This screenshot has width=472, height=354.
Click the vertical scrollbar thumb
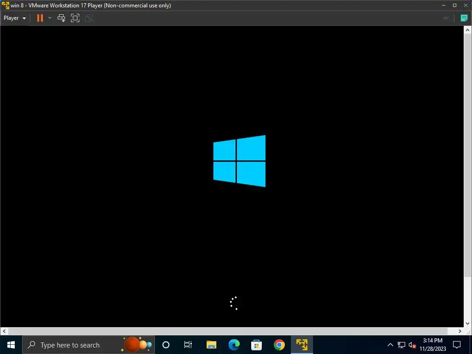pos(467,155)
